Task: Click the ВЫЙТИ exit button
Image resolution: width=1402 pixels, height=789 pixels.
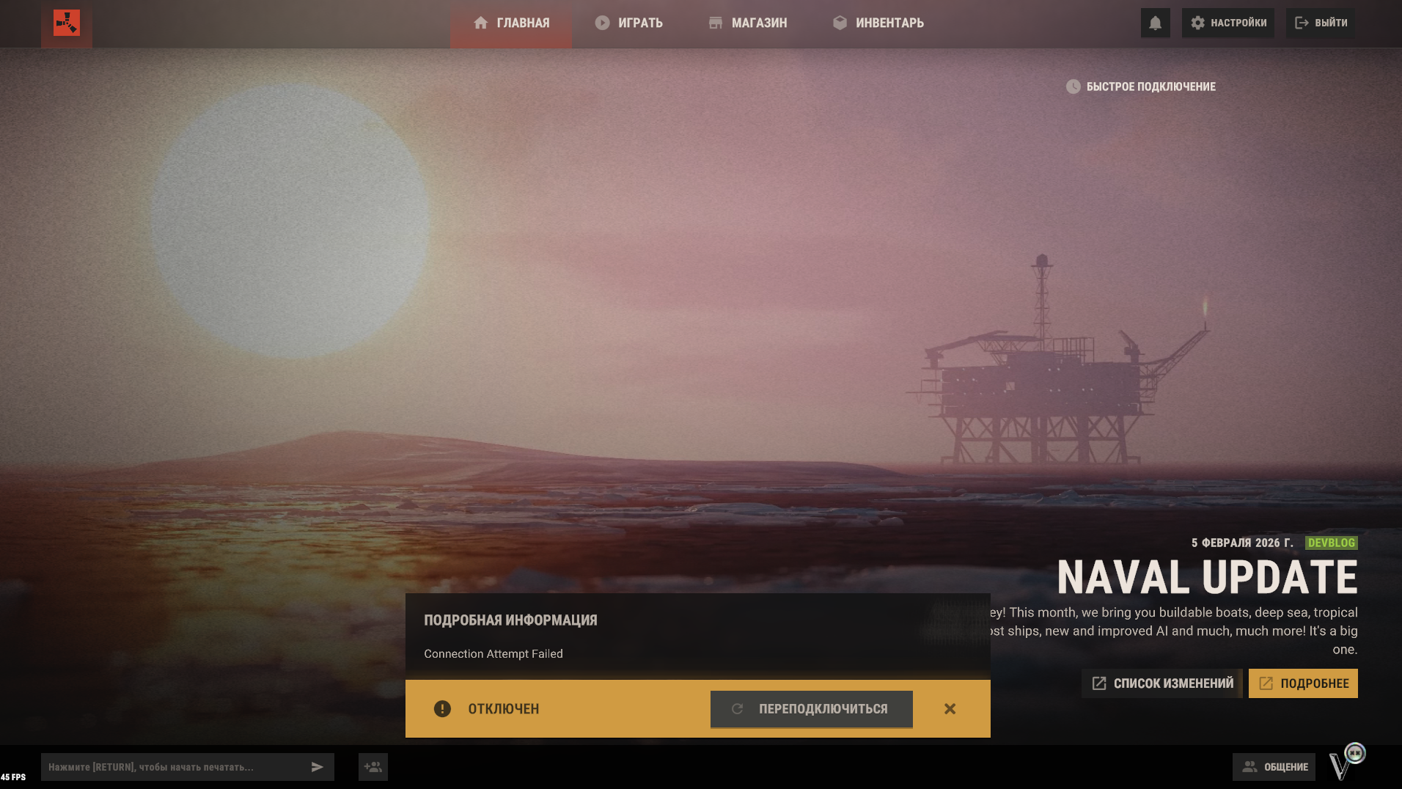Action: 1321,23
